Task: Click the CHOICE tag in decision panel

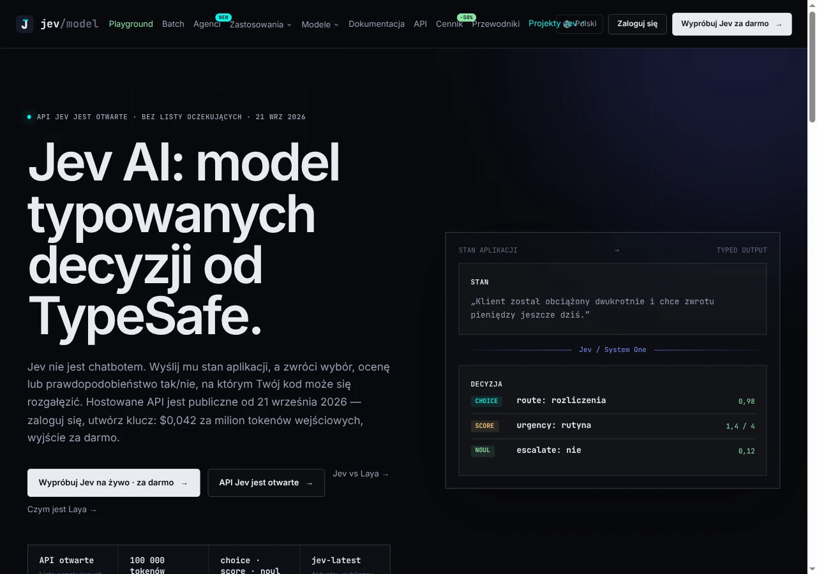Action: 486,401
